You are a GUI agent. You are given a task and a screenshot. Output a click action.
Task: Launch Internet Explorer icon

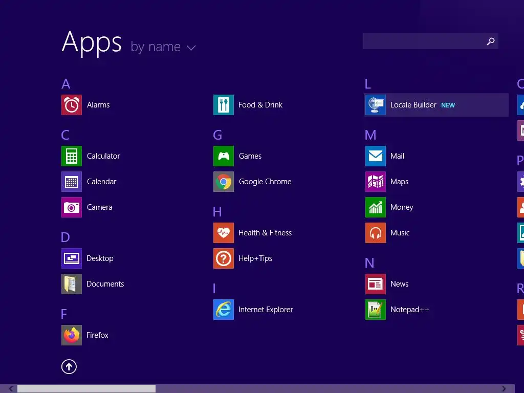(224, 310)
